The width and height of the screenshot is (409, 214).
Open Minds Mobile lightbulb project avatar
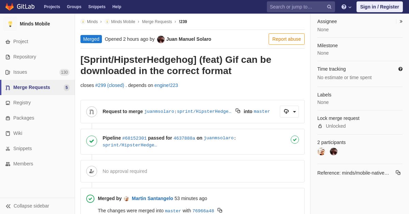10,24
